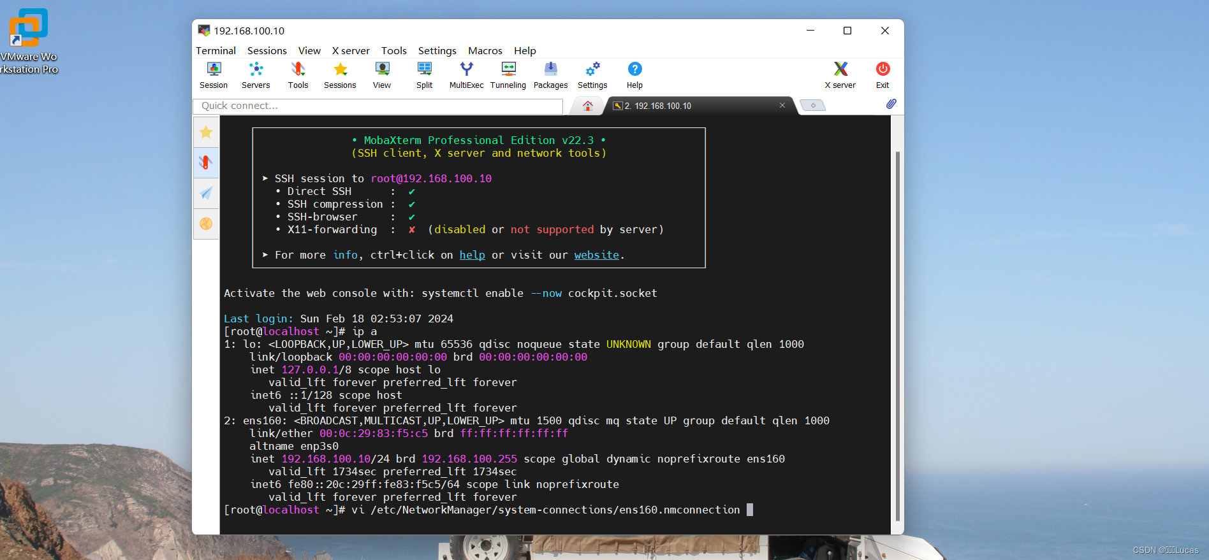Screen dimensions: 1209x560
Task: Click the paperclip attach icon
Action: pyautogui.click(x=891, y=104)
